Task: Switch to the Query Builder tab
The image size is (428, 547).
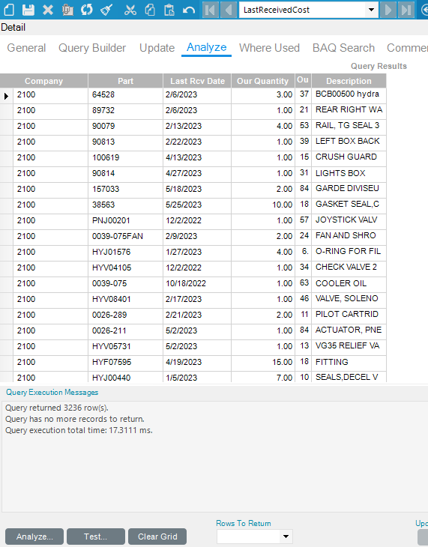Action: click(92, 48)
